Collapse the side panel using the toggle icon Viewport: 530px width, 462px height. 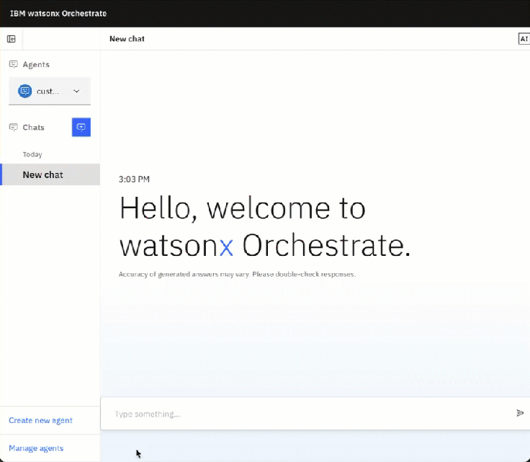pyautogui.click(x=11, y=39)
